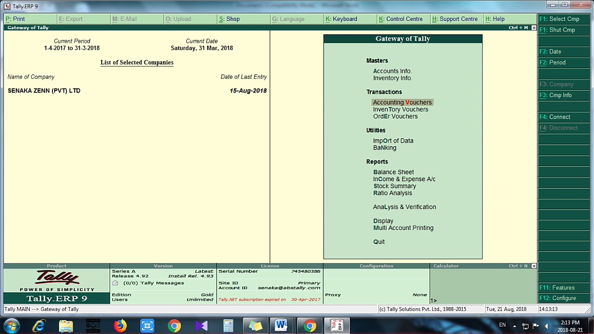Viewport: 594px width, 334px height.
Task: Open the Display menu item
Action: [x=383, y=221]
